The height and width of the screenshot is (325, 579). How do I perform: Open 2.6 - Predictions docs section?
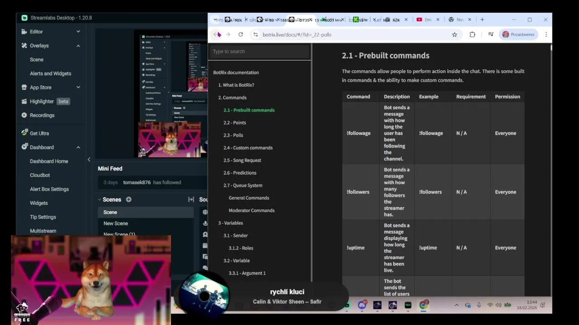point(240,173)
